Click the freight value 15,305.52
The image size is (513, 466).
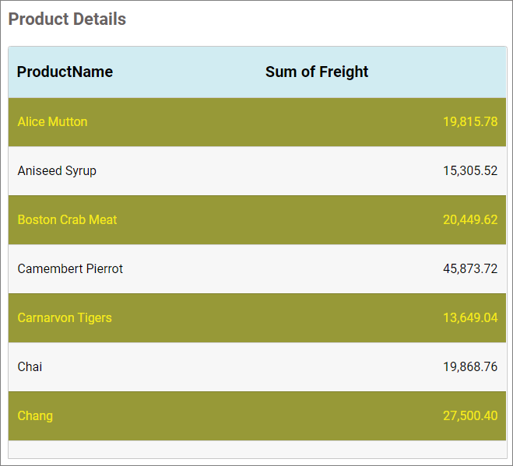pos(470,170)
